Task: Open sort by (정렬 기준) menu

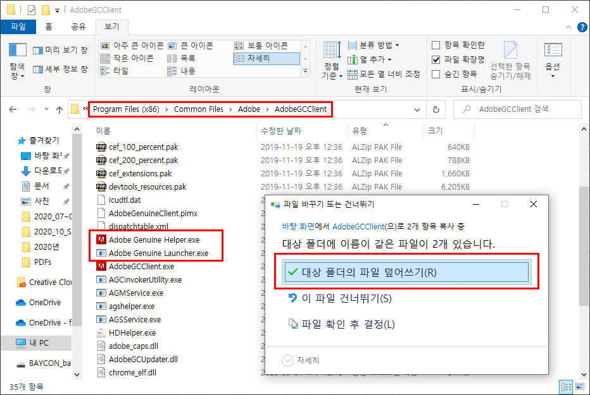Action: click(332, 60)
